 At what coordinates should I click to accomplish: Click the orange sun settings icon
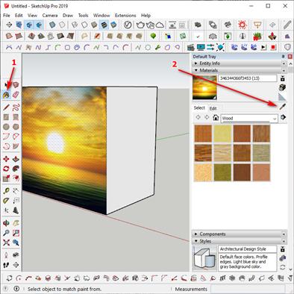[x=243, y=25]
